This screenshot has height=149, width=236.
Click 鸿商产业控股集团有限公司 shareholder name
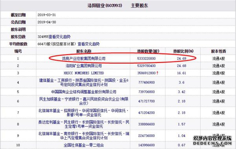click(x=84, y=59)
